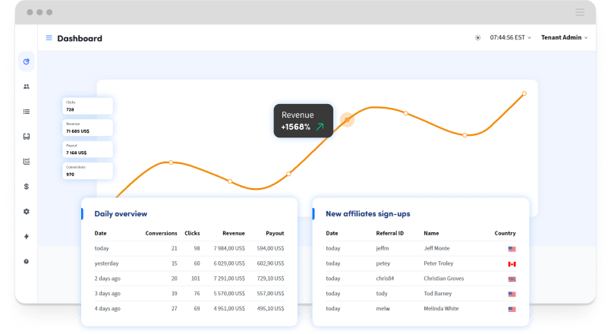
Task: Click revenue value 7 291,00 US$
Action: [229, 279]
